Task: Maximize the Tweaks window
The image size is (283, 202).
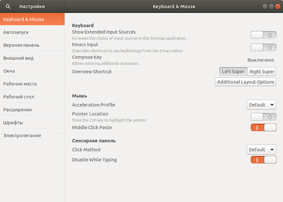Action: point(271,7)
